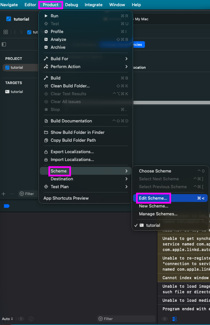Expand the Destination submenu
210x325 pixels.
click(x=86, y=179)
